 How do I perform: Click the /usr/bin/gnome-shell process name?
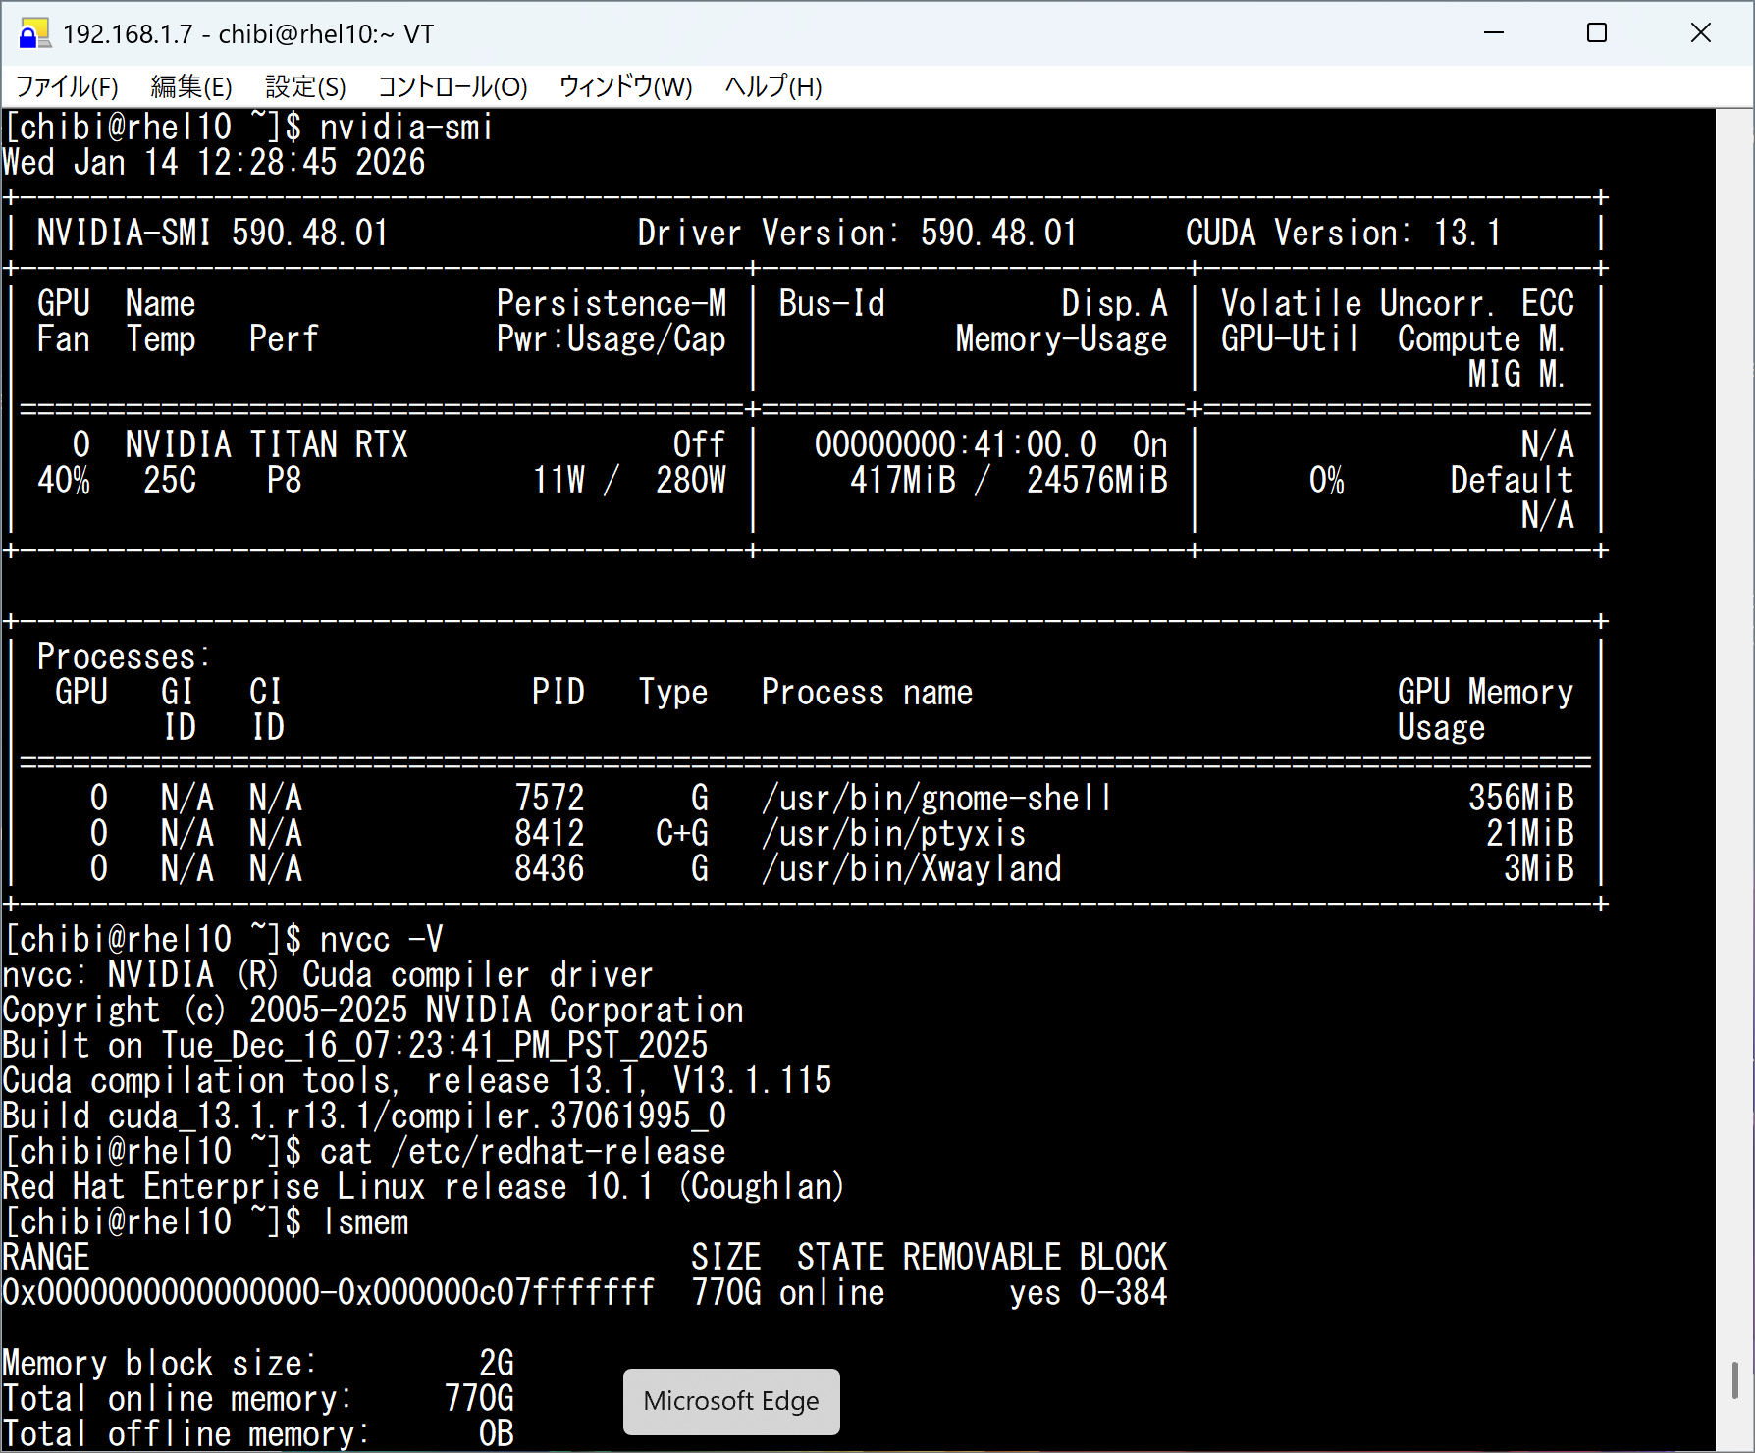point(936,799)
